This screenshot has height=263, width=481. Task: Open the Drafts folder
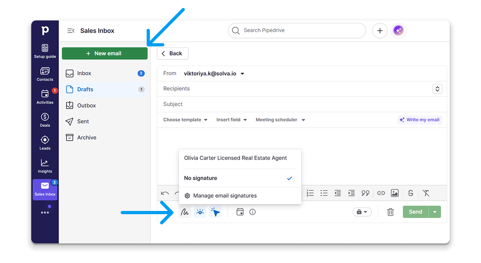(x=105, y=89)
